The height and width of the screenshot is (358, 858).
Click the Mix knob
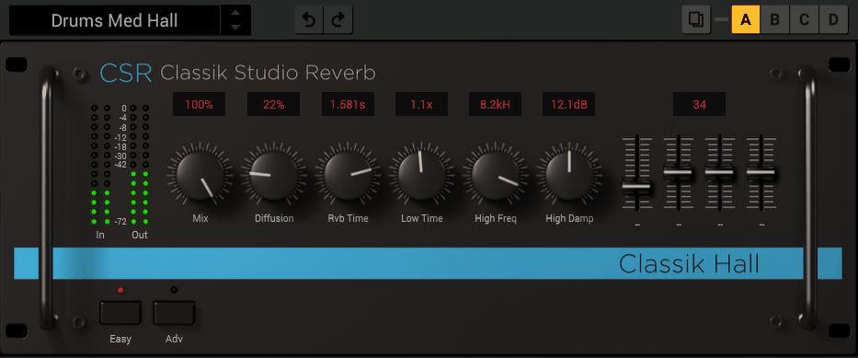tap(200, 176)
